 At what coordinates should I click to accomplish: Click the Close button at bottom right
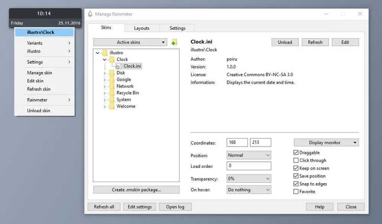click(x=351, y=207)
